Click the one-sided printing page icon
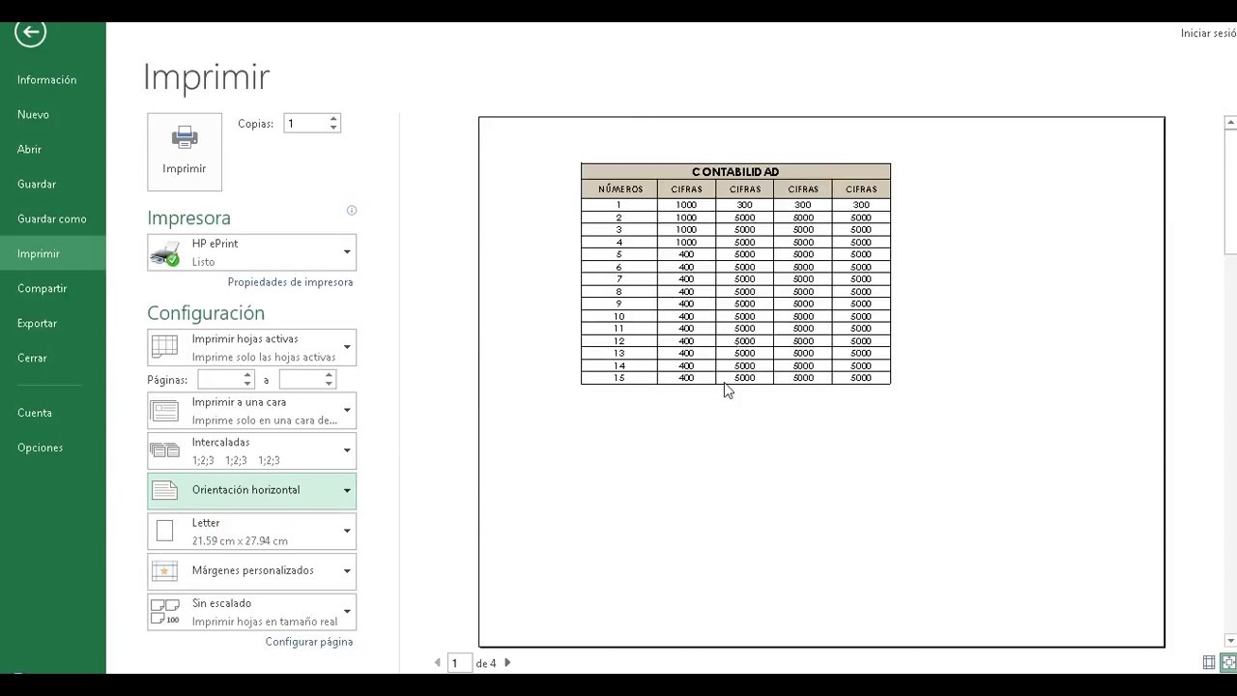The height and width of the screenshot is (696, 1237). pyautogui.click(x=165, y=411)
